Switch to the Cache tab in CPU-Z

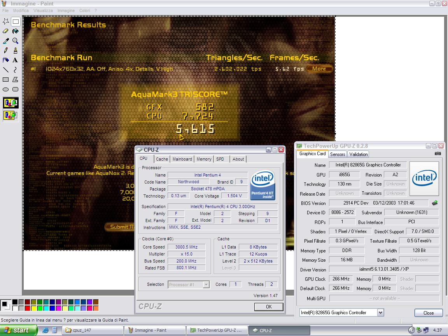coord(162,159)
